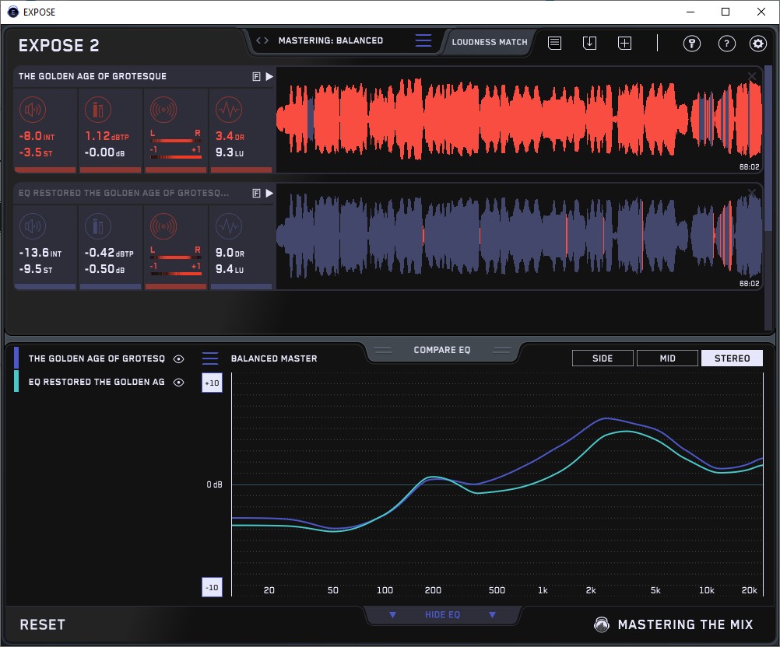780x647 pixels.
Task: Click the dynamic range waveform icon of first track
Action: click(228, 110)
